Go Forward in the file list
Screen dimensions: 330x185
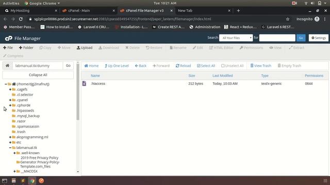tap(161, 66)
